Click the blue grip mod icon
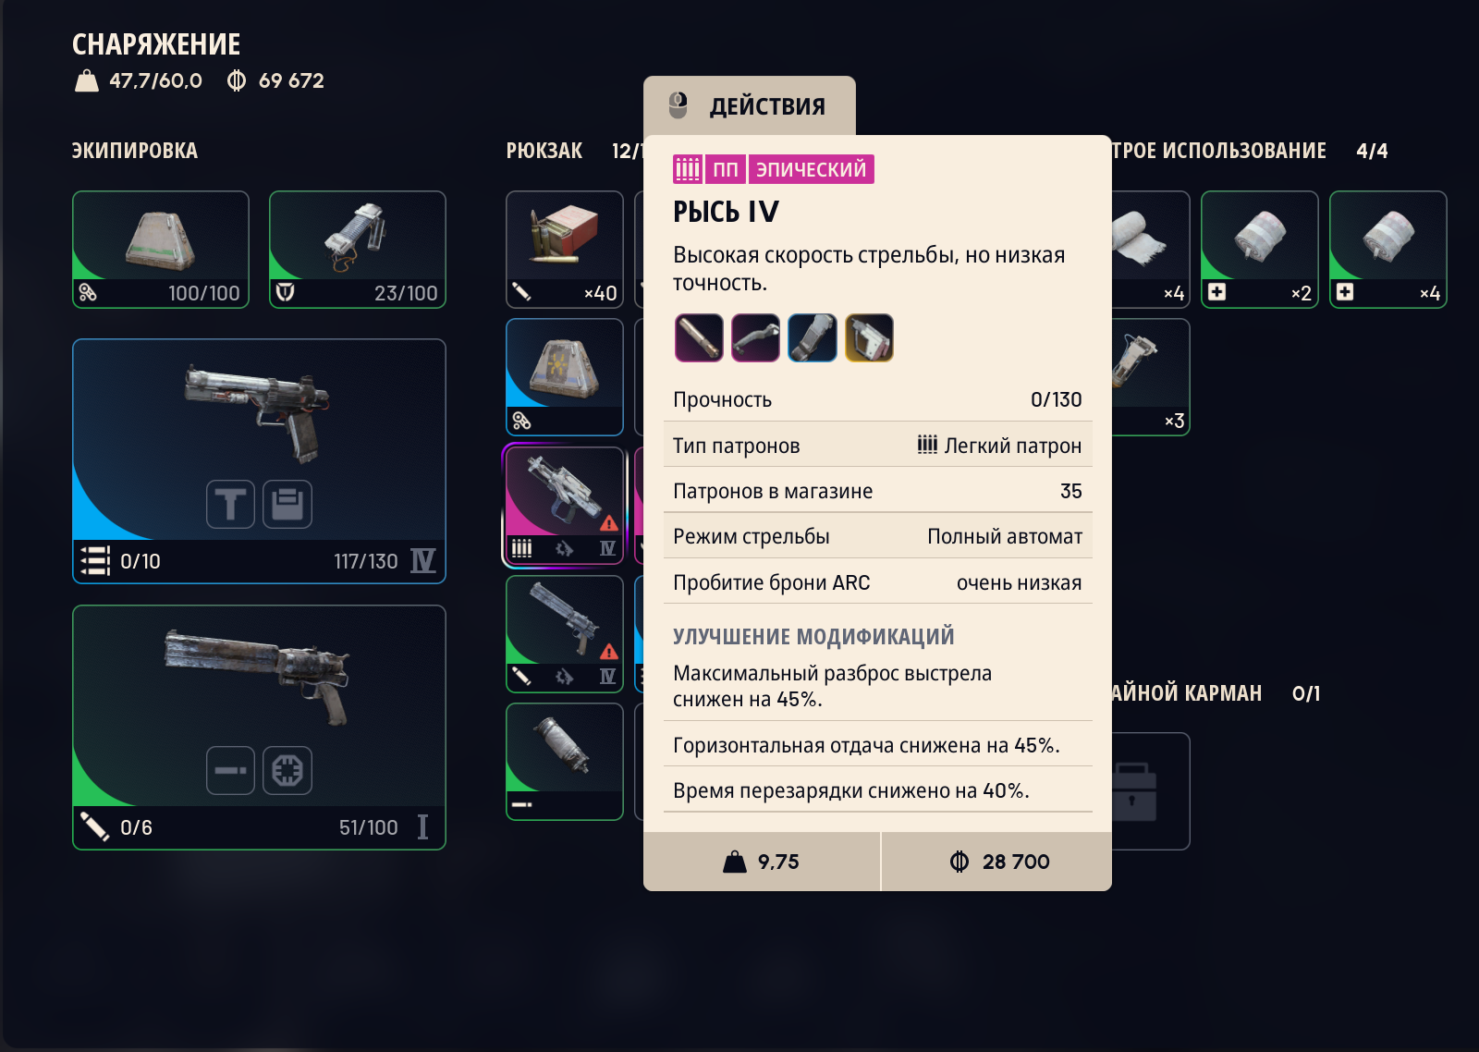This screenshot has width=1479, height=1052. (813, 337)
